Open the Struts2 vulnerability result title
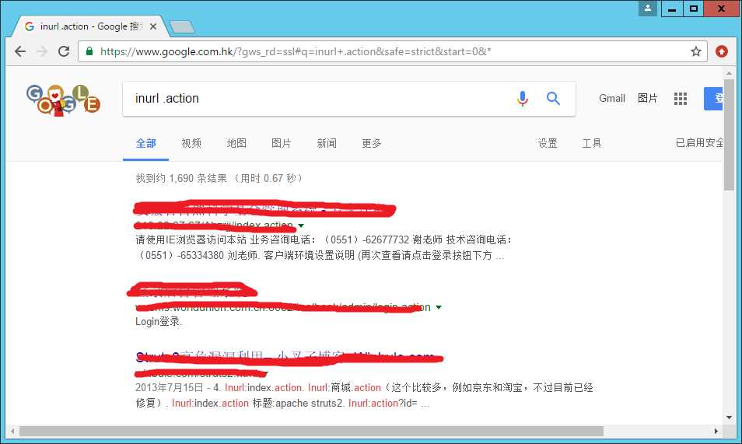Image resolution: width=742 pixels, height=444 pixels. (x=289, y=358)
